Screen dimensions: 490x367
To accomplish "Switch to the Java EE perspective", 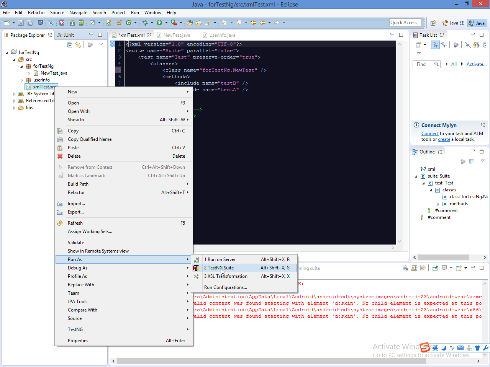I will 453,23.
